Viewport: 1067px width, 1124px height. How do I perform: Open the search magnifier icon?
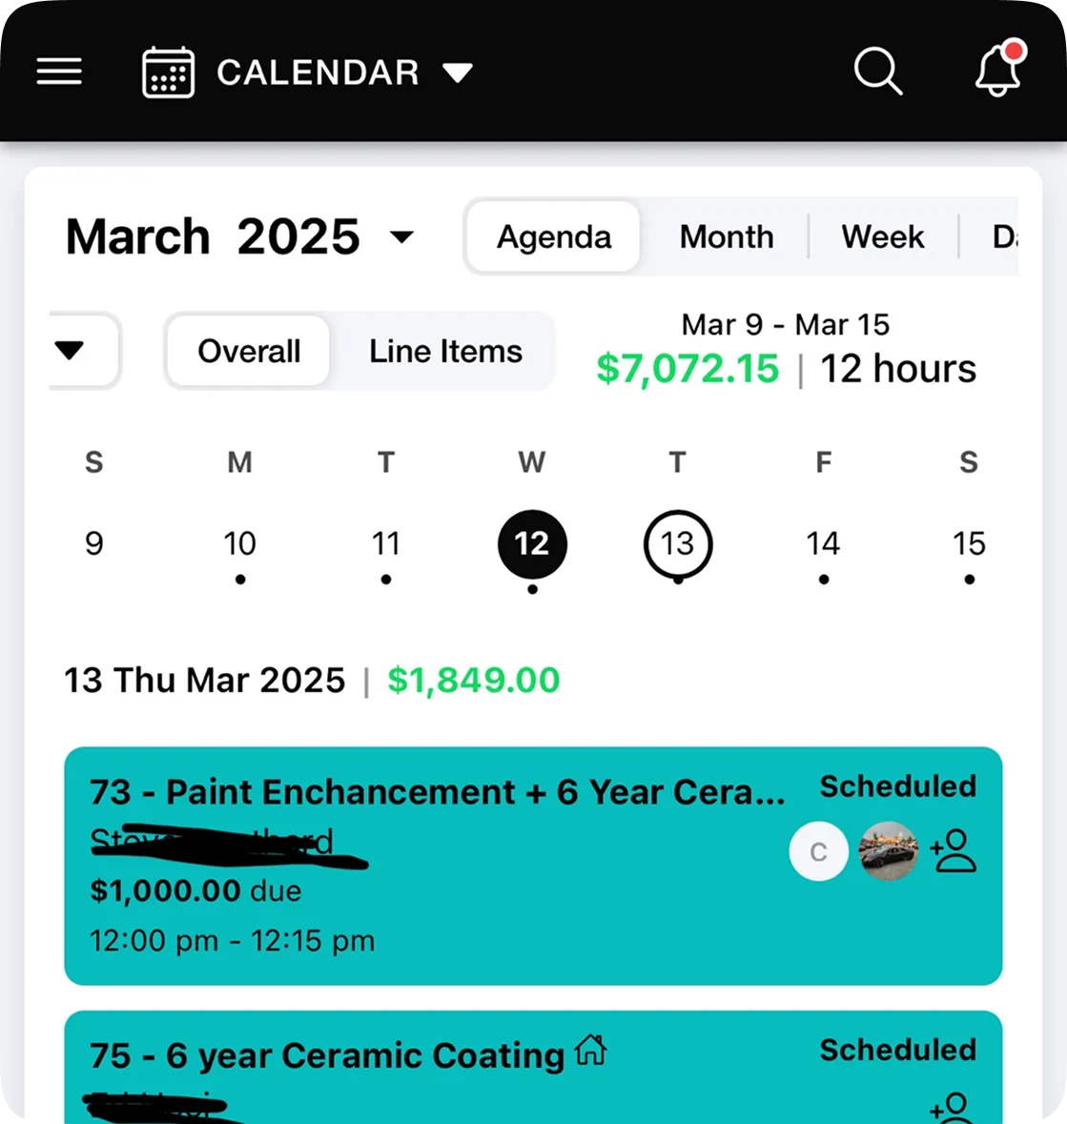click(877, 72)
